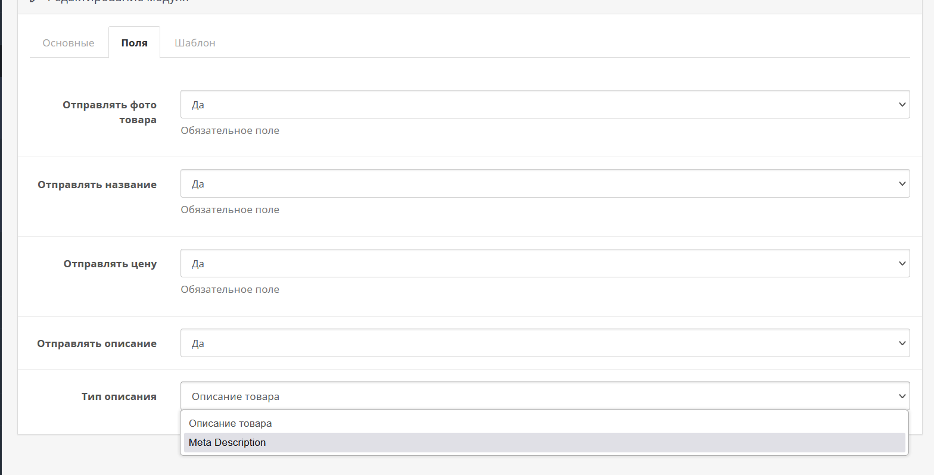The image size is (934, 475).
Task: Switch to the Основные tab
Action: point(69,43)
